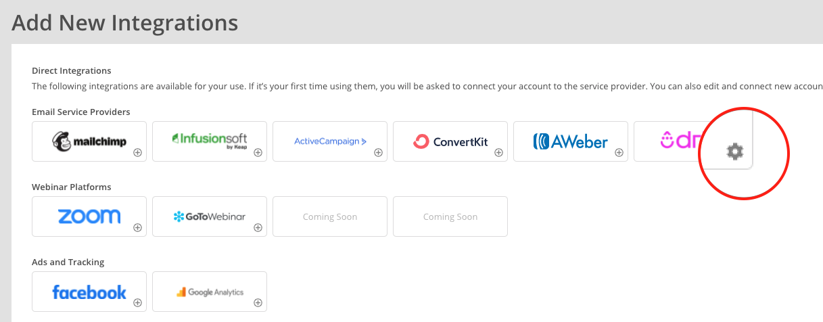Image resolution: width=823 pixels, height=322 pixels.
Task: Click the plus icon on ConvertKit
Action: coord(498,153)
